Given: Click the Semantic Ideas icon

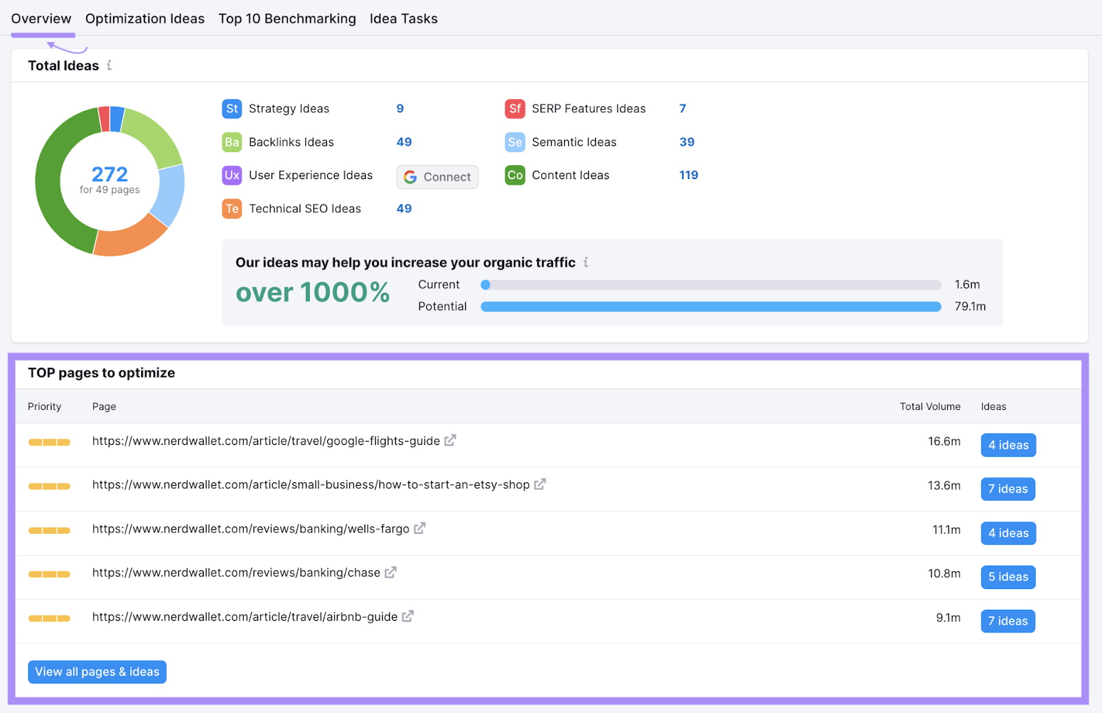Looking at the screenshot, I should pyautogui.click(x=514, y=142).
